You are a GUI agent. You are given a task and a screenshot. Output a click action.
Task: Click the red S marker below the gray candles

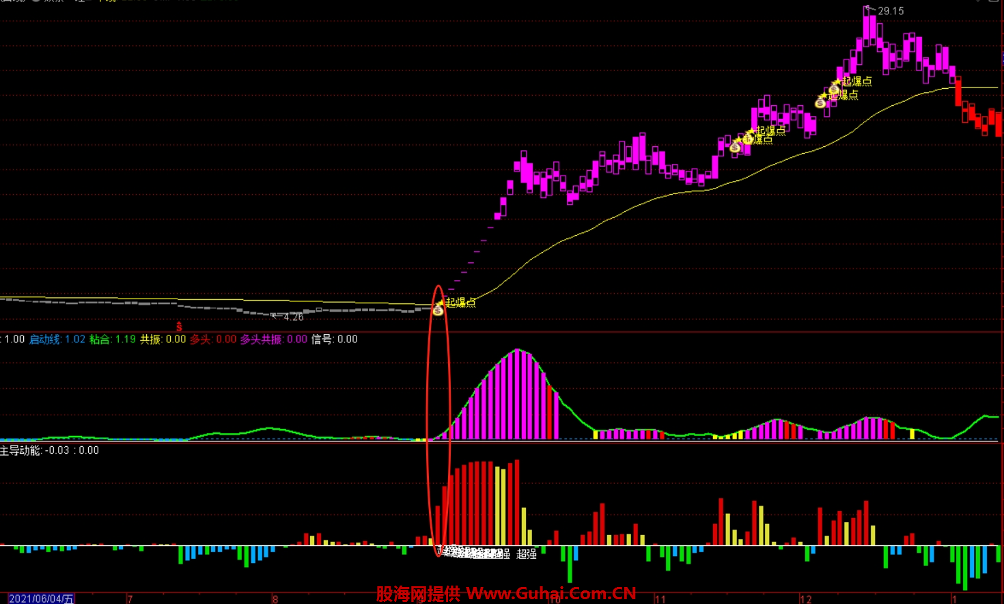tap(179, 327)
